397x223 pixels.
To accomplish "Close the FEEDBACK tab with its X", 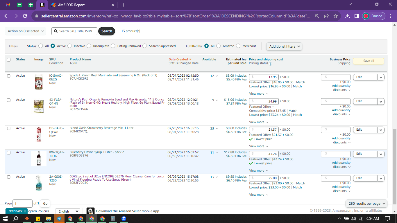I will pos(25,211).
